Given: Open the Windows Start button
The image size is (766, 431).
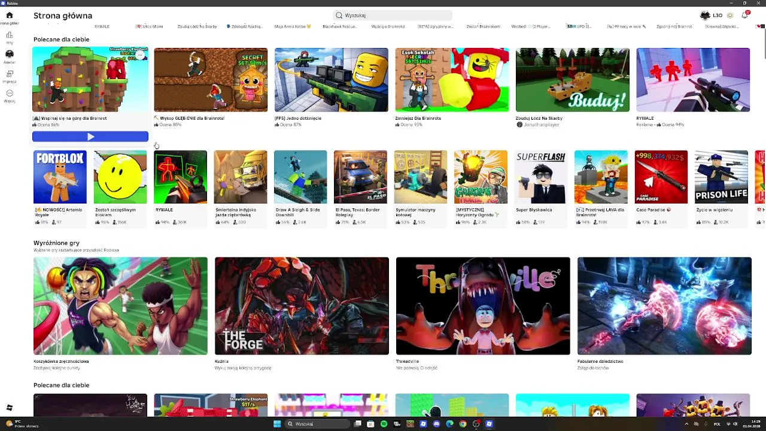Looking at the screenshot, I should (277, 424).
